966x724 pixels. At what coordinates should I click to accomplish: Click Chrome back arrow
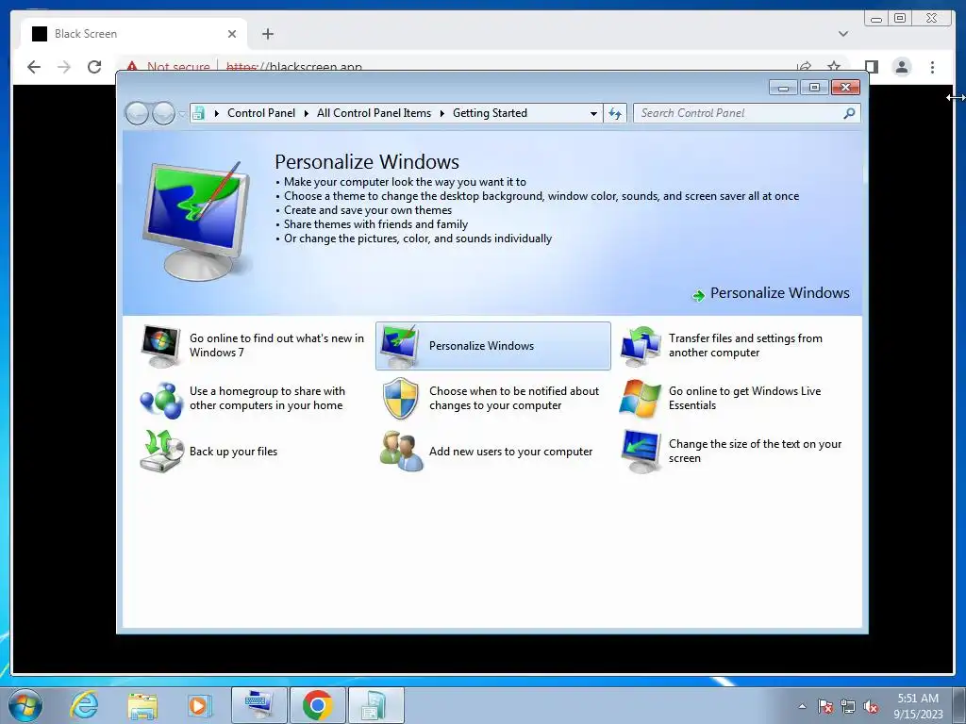coord(34,67)
